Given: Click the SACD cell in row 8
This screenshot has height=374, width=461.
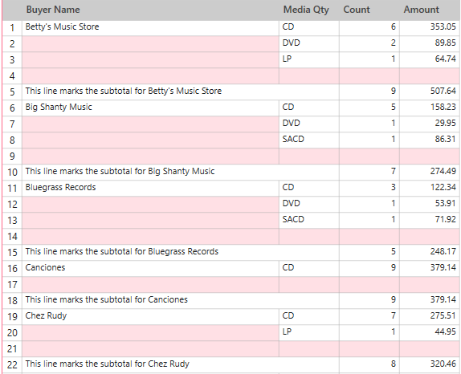Looking at the screenshot, I should pyautogui.click(x=309, y=140).
